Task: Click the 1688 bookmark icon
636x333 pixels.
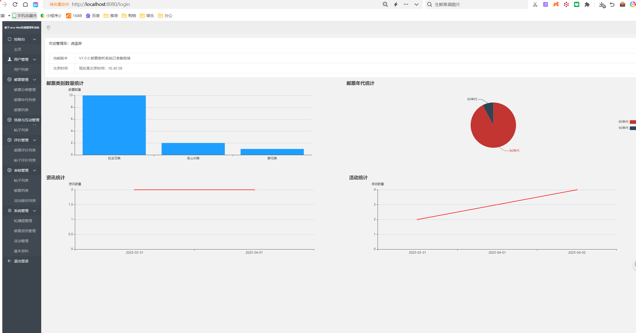Action: pyautogui.click(x=69, y=16)
